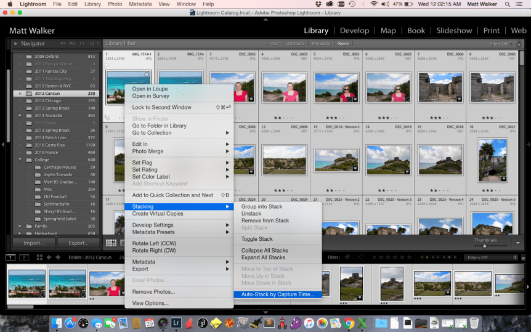Expand the Navigator panel
Screen dimensions: 531x332
click(15, 43)
